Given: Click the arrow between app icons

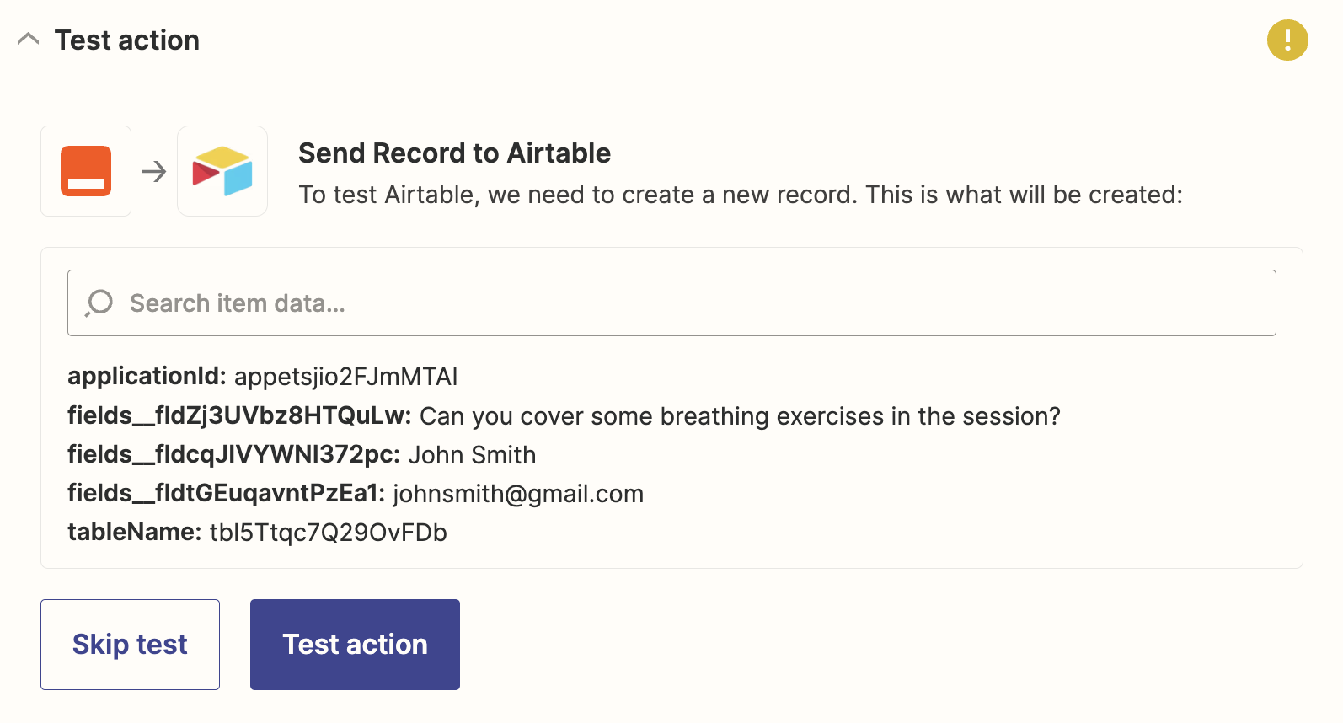Looking at the screenshot, I should point(154,172).
